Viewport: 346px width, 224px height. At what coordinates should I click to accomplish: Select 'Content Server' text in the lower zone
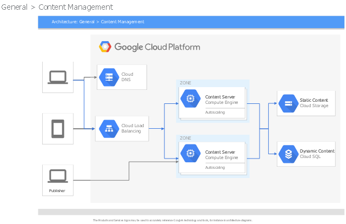coord(220,152)
